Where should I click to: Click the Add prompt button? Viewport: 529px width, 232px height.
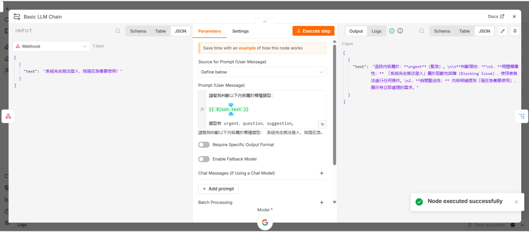click(x=218, y=189)
